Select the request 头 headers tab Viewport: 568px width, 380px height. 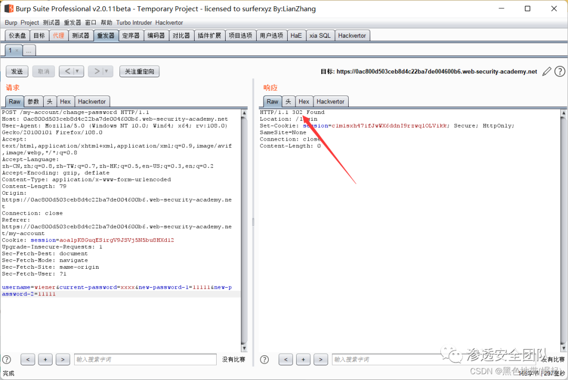[x=50, y=102]
